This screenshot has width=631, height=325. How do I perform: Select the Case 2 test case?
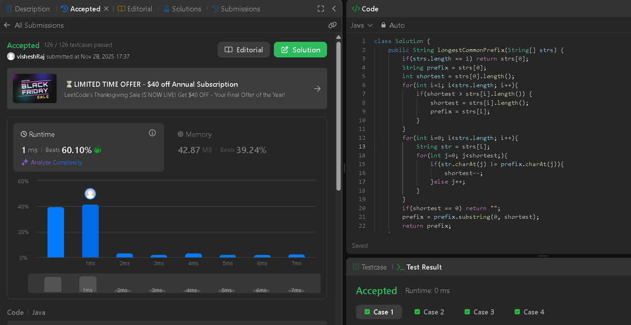(429, 311)
